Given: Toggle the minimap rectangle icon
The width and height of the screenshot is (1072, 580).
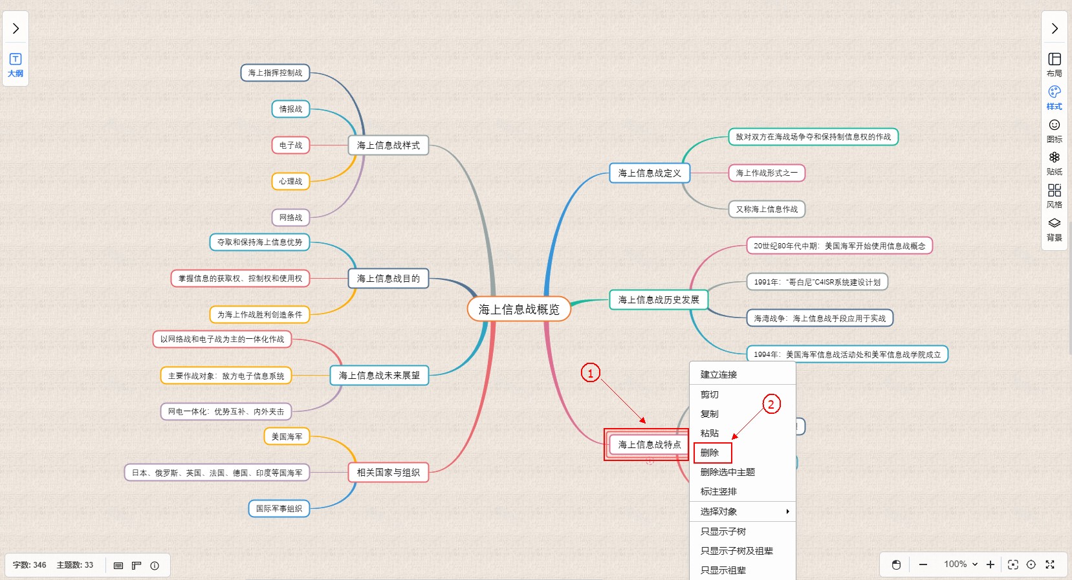Looking at the screenshot, I should pyautogui.click(x=118, y=565).
